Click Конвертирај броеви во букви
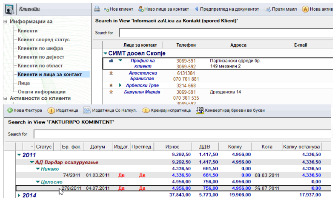The height and width of the screenshot is (205, 335). [231, 110]
